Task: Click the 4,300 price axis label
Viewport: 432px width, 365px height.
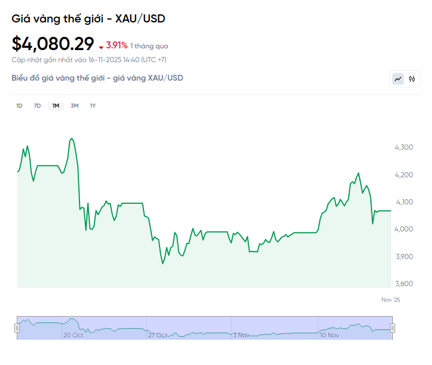Action: pos(404,147)
